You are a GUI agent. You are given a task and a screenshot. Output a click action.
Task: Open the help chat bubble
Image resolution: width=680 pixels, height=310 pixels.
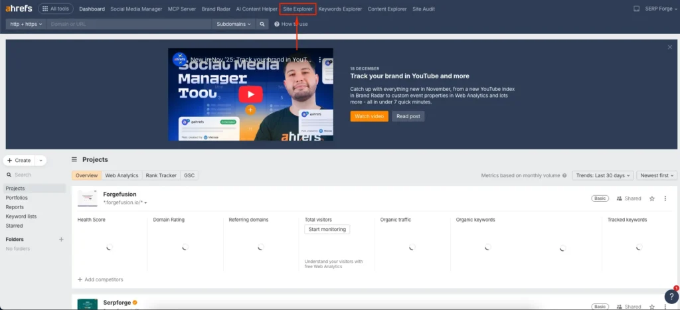click(671, 297)
